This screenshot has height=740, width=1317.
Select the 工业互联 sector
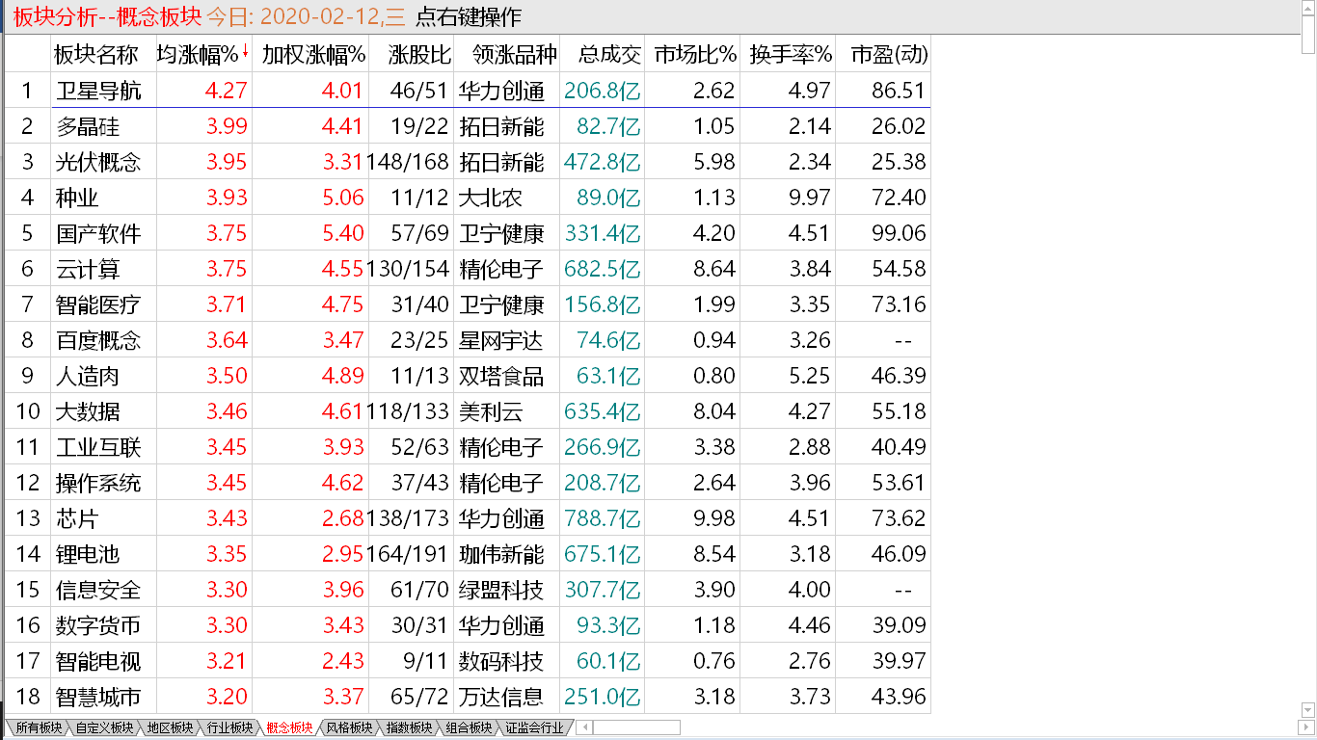coord(98,447)
